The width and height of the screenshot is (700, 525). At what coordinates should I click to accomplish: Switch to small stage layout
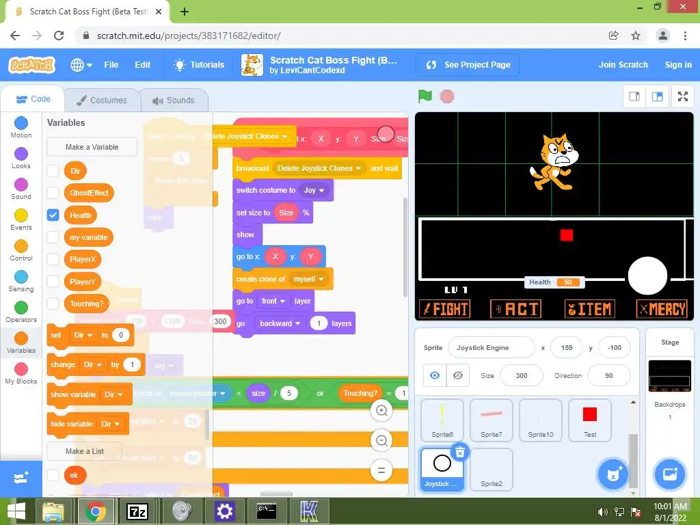(634, 96)
